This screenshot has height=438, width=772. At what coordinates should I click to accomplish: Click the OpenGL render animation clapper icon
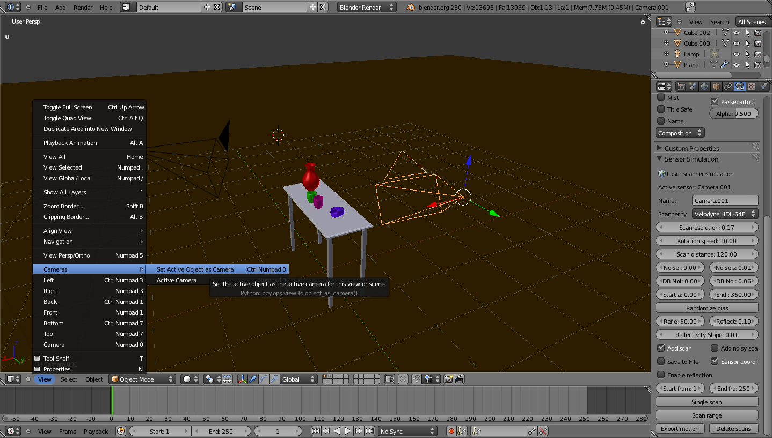[459, 379]
